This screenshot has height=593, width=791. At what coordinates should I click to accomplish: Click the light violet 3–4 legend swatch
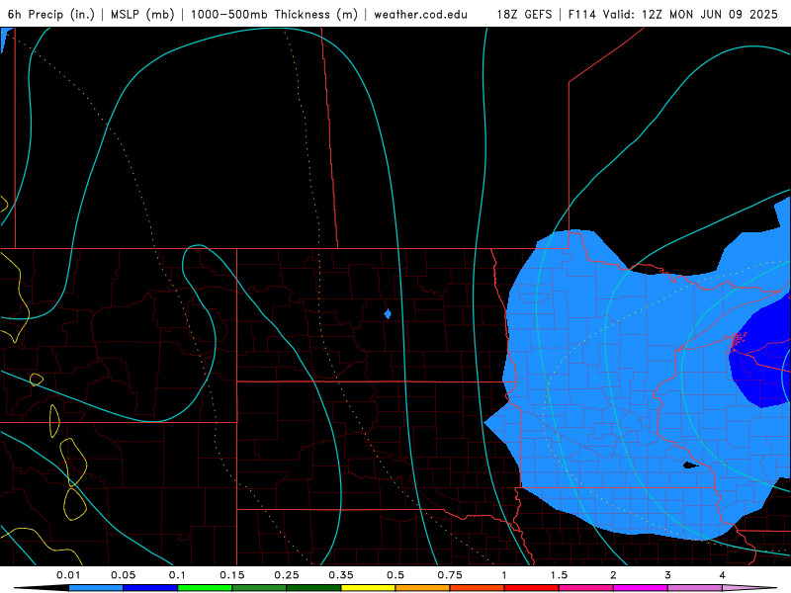695,588
